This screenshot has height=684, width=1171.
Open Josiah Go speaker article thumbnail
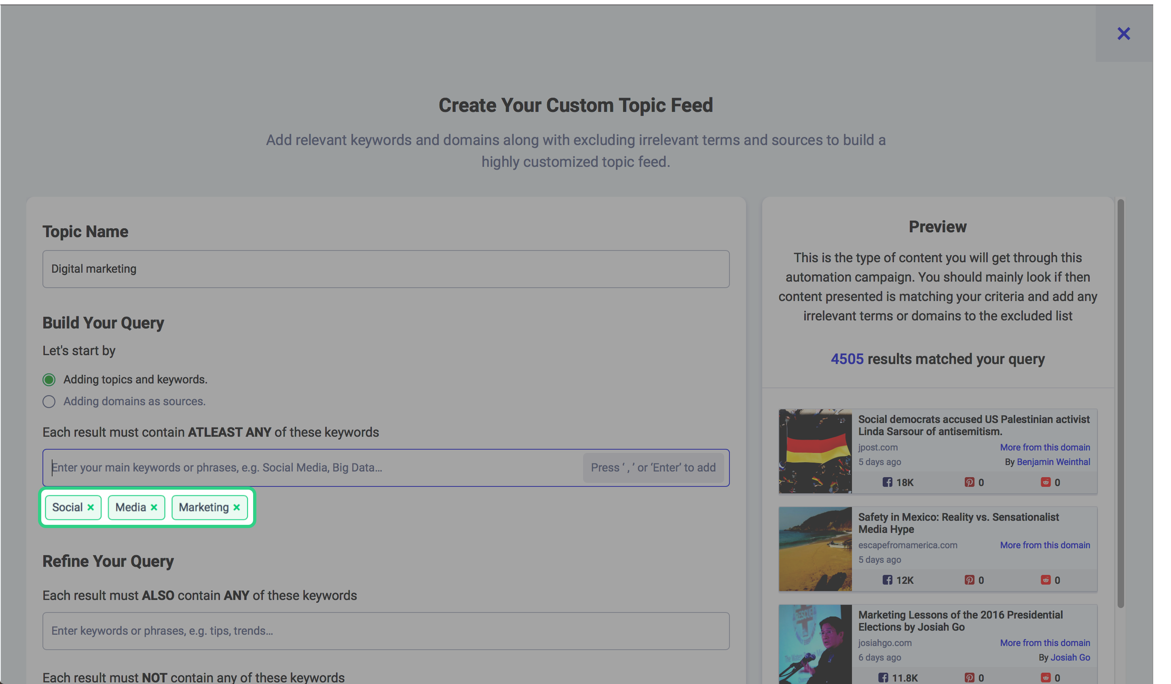815,644
